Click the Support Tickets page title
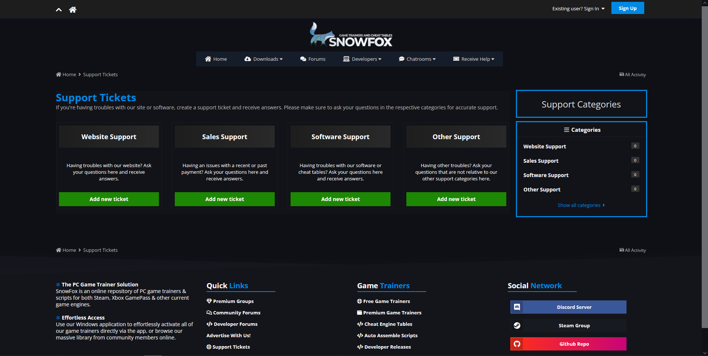The image size is (708, 356). point(96,98)
